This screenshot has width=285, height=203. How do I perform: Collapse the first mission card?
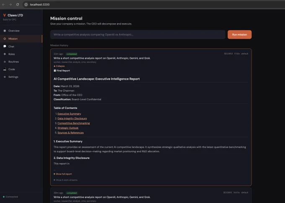click(x=59, y=66)
